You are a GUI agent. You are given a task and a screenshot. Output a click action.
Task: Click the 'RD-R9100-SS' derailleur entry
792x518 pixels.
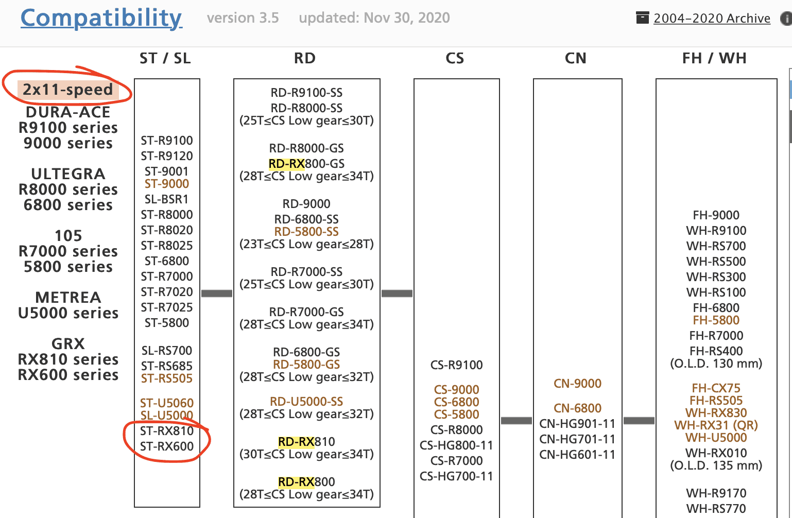click(307, 93)
